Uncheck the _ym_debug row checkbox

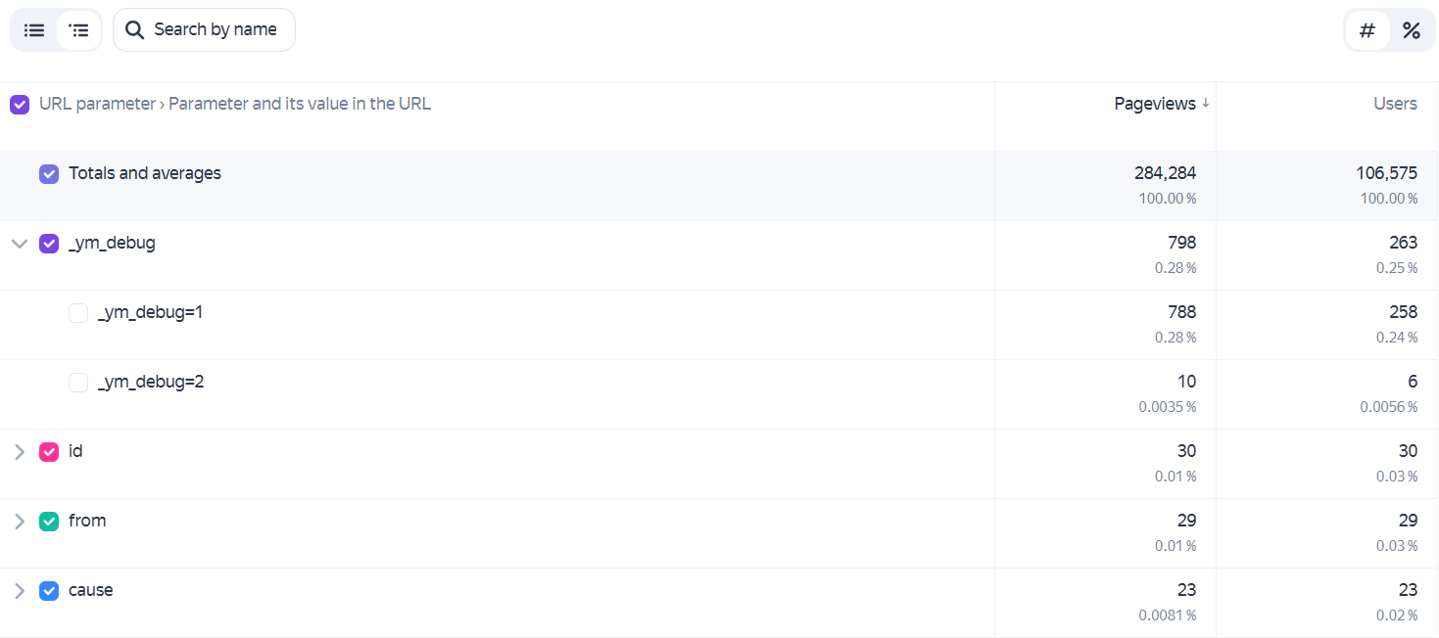click(49, 244)
